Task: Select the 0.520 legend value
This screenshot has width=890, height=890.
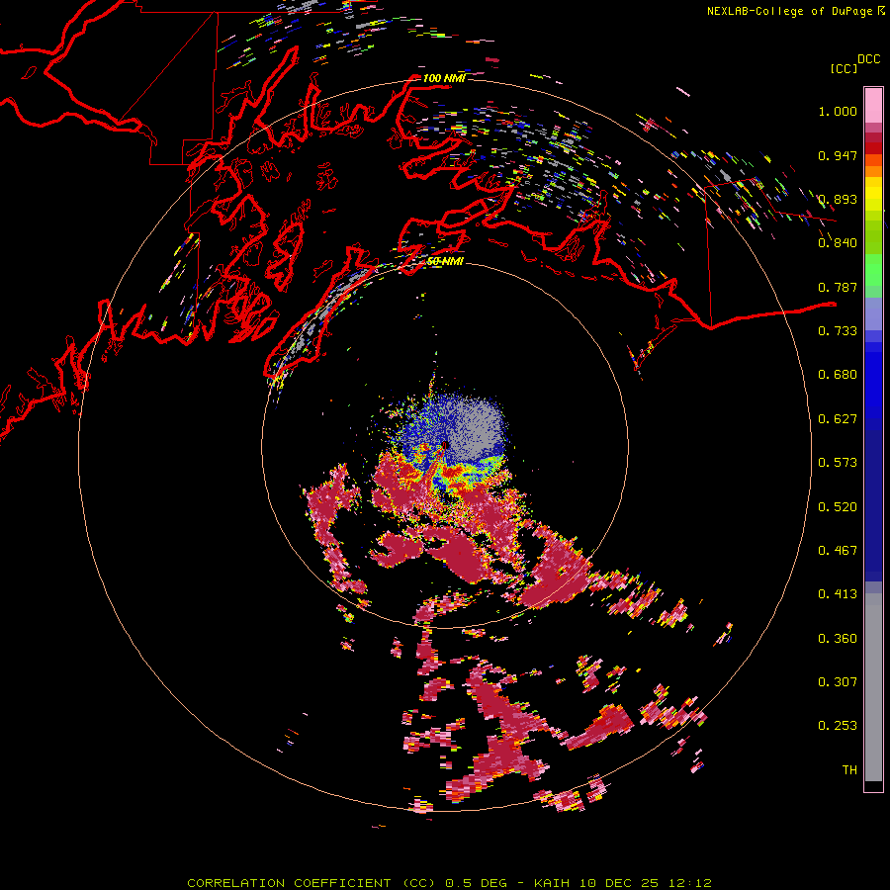Action: 838,507
